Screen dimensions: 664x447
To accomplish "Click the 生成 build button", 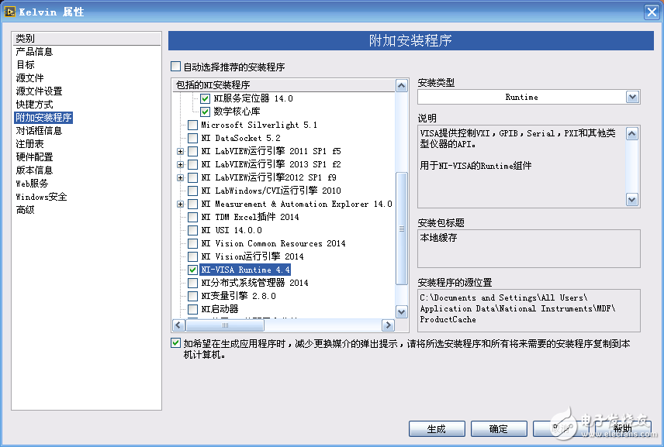I will click(437, 429).
